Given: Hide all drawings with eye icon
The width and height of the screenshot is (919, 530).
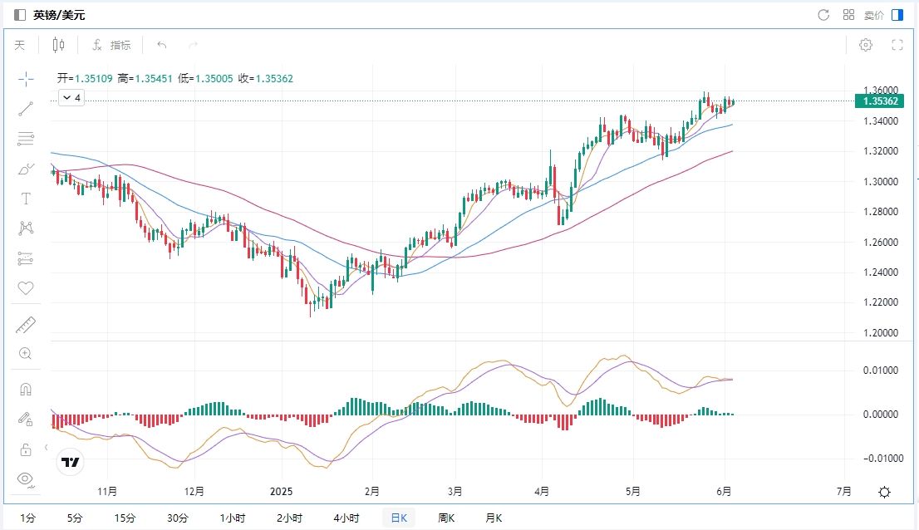Looking at the screenshot, I should 26,478.
